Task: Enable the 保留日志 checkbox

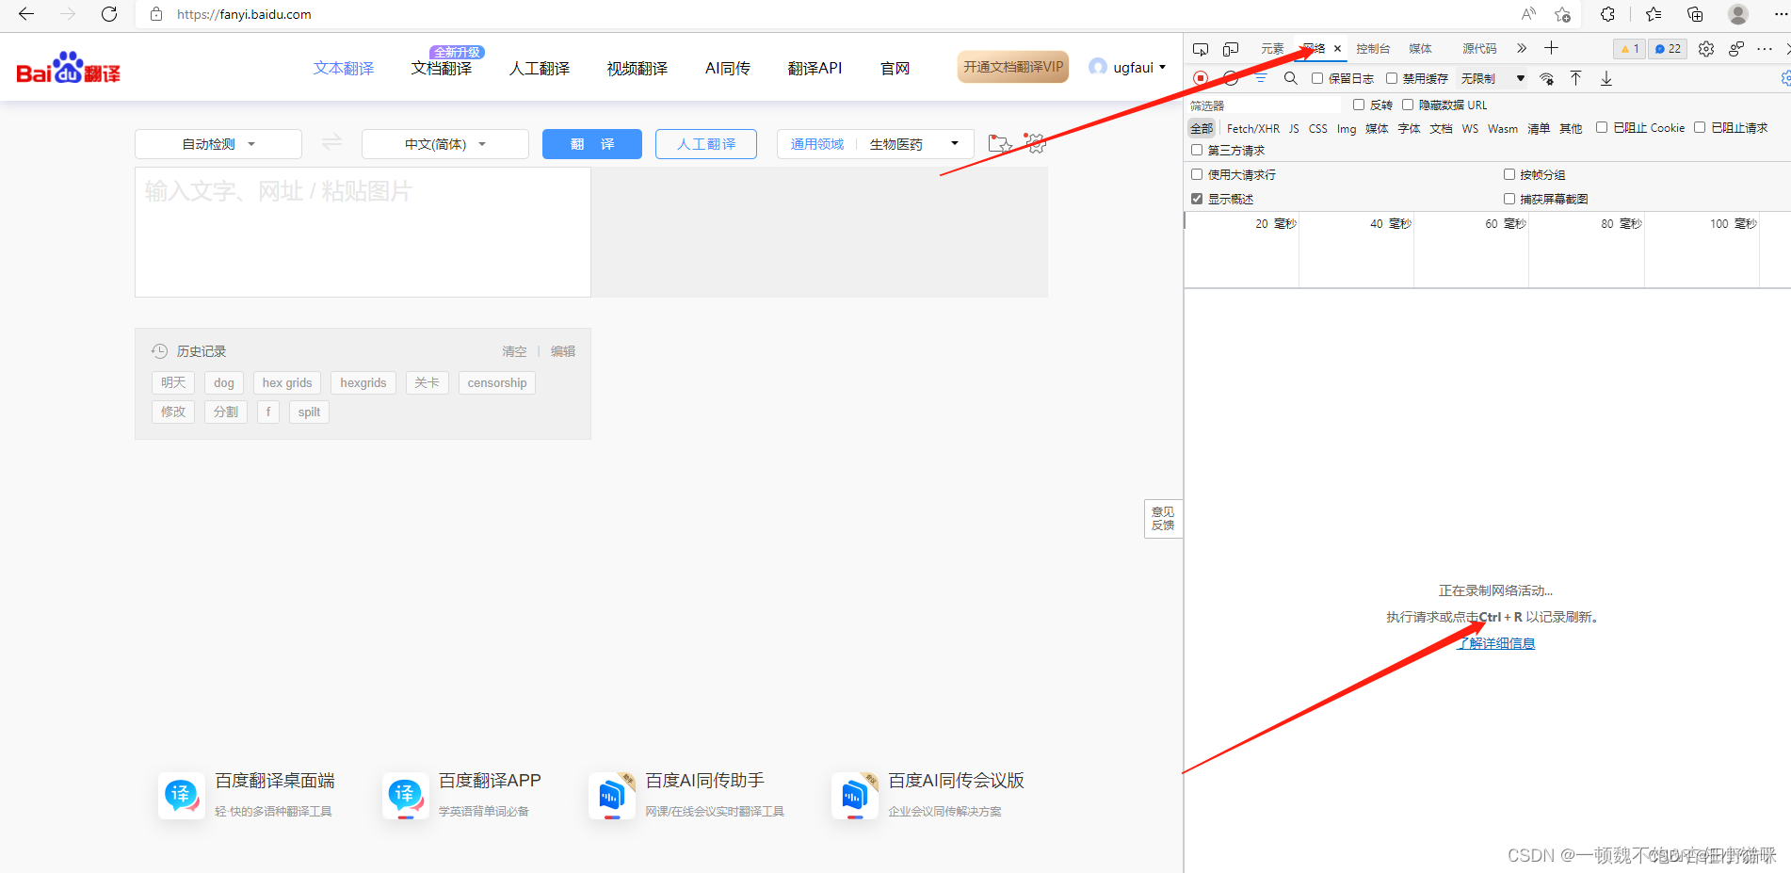Action: (x=1316, y=78)
